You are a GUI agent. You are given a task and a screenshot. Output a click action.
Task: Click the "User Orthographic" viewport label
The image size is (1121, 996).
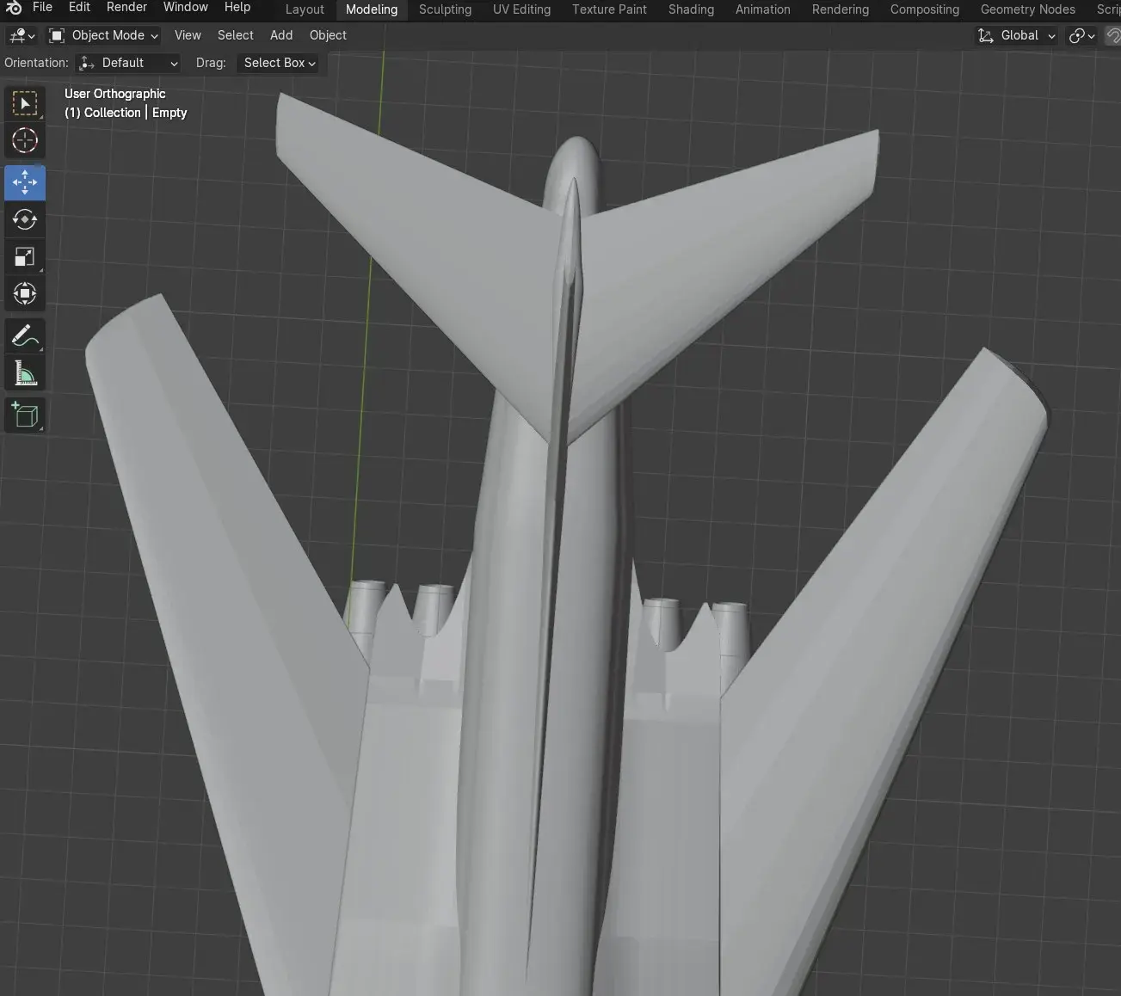coord(115,94)
